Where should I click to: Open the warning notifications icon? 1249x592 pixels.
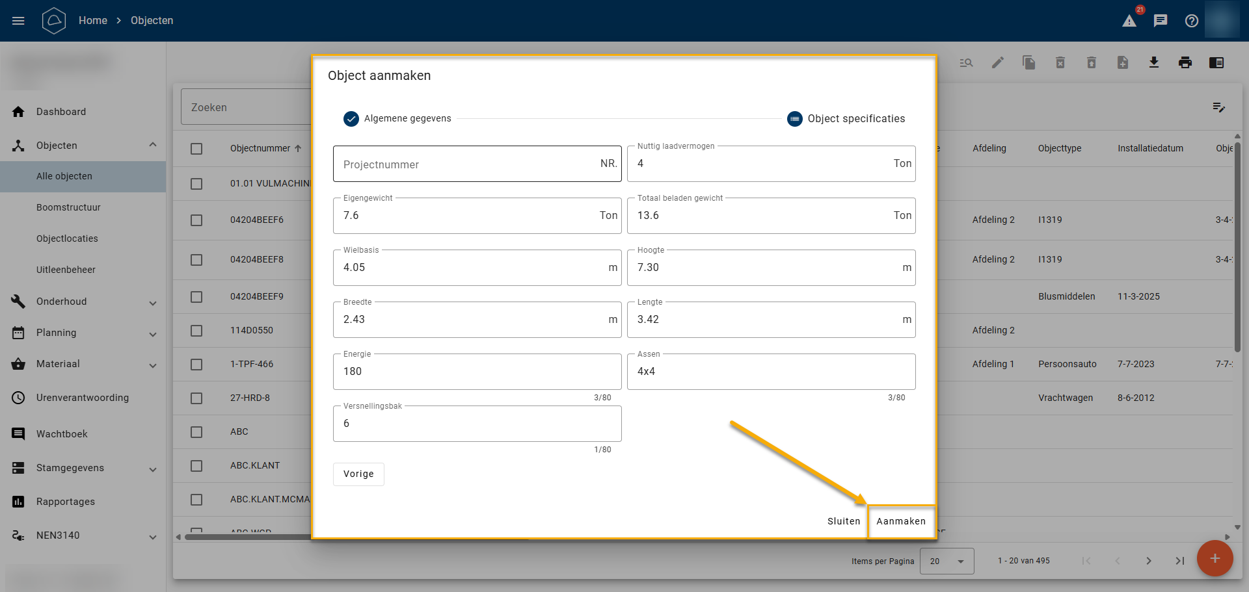(x=1129, y=21)
